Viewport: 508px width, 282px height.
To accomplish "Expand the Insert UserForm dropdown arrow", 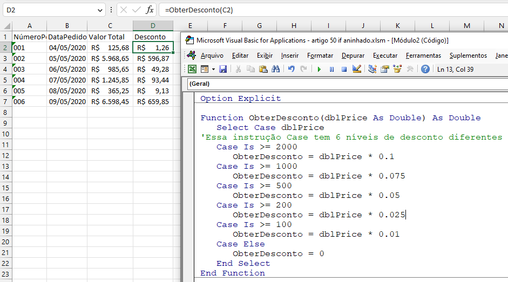I will [x=213, y=69].
